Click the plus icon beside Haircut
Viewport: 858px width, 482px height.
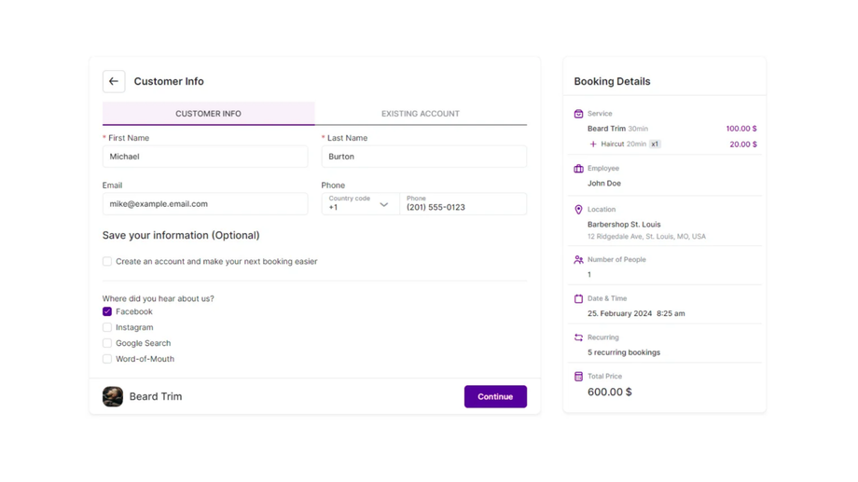tap(593, 145)
